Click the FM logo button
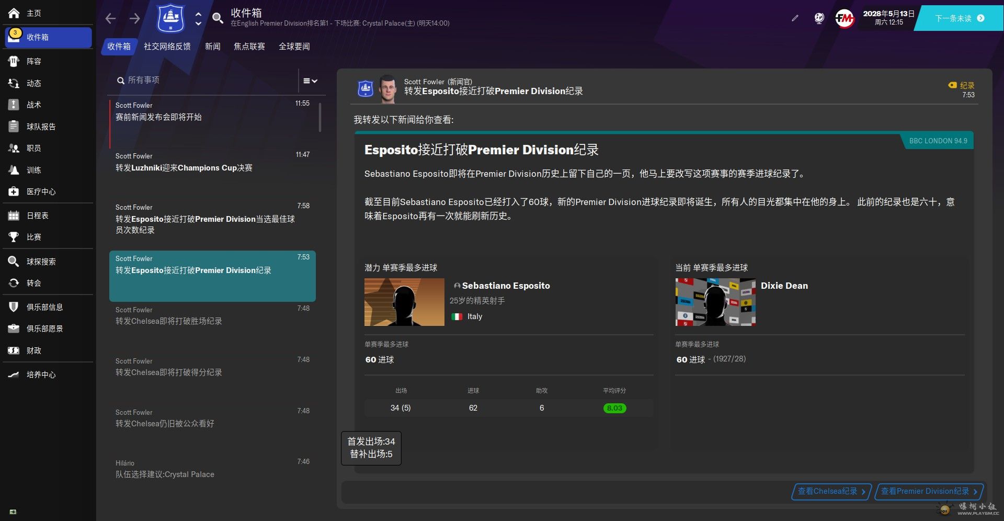1004x521 pixels. [x=845, y=19]
